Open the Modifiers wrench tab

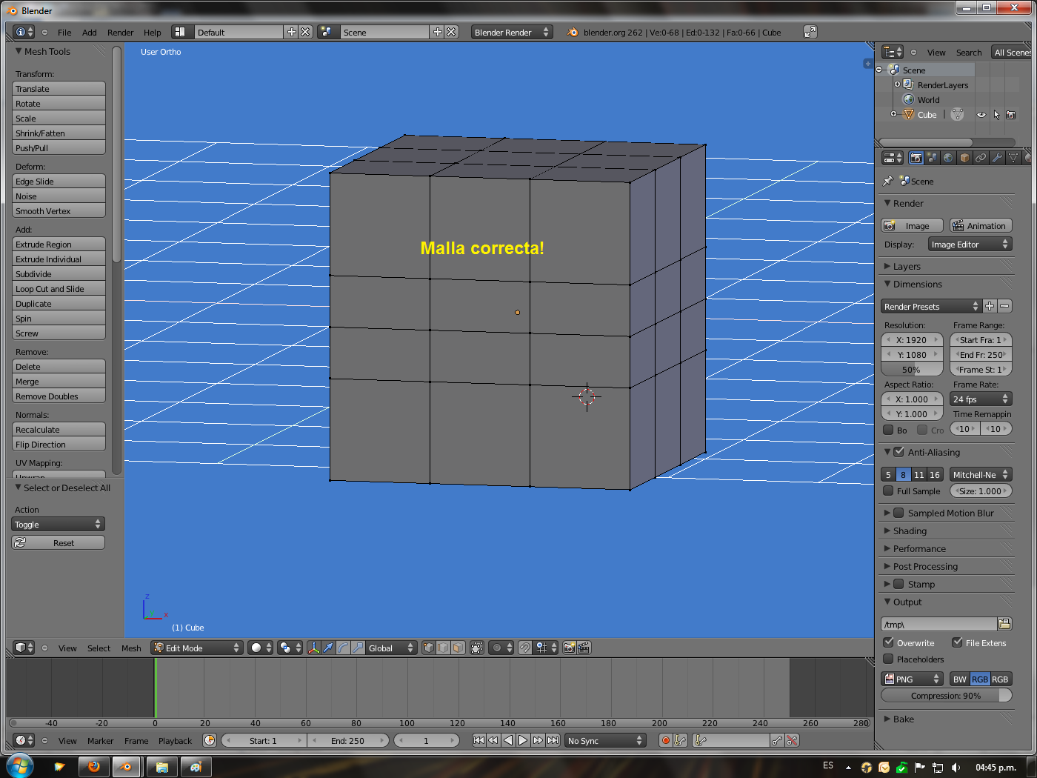click(997, 158)
